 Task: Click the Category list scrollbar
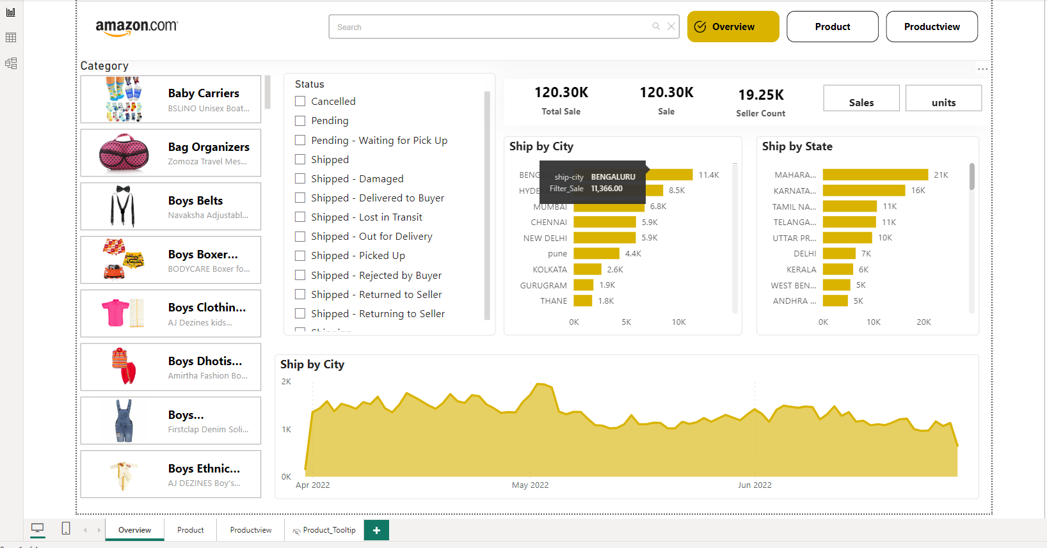(x=268, y=93)
